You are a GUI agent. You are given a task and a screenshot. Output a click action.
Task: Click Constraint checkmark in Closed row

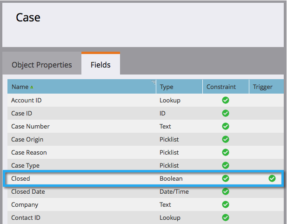[226, 178]
